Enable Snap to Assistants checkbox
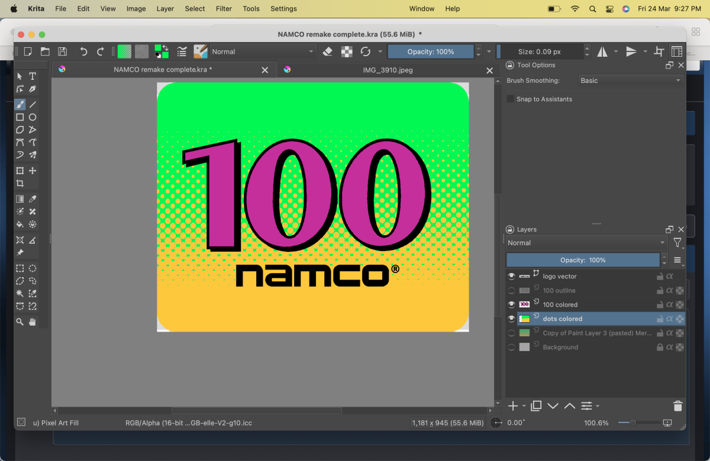 pyautogui.click(x=510, y=99)
